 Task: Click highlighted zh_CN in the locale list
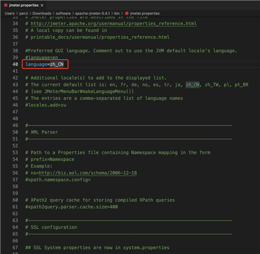click(193, 85)
